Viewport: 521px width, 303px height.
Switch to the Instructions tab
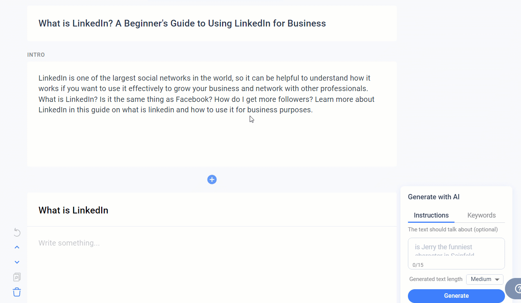click(x=431, y=215)
